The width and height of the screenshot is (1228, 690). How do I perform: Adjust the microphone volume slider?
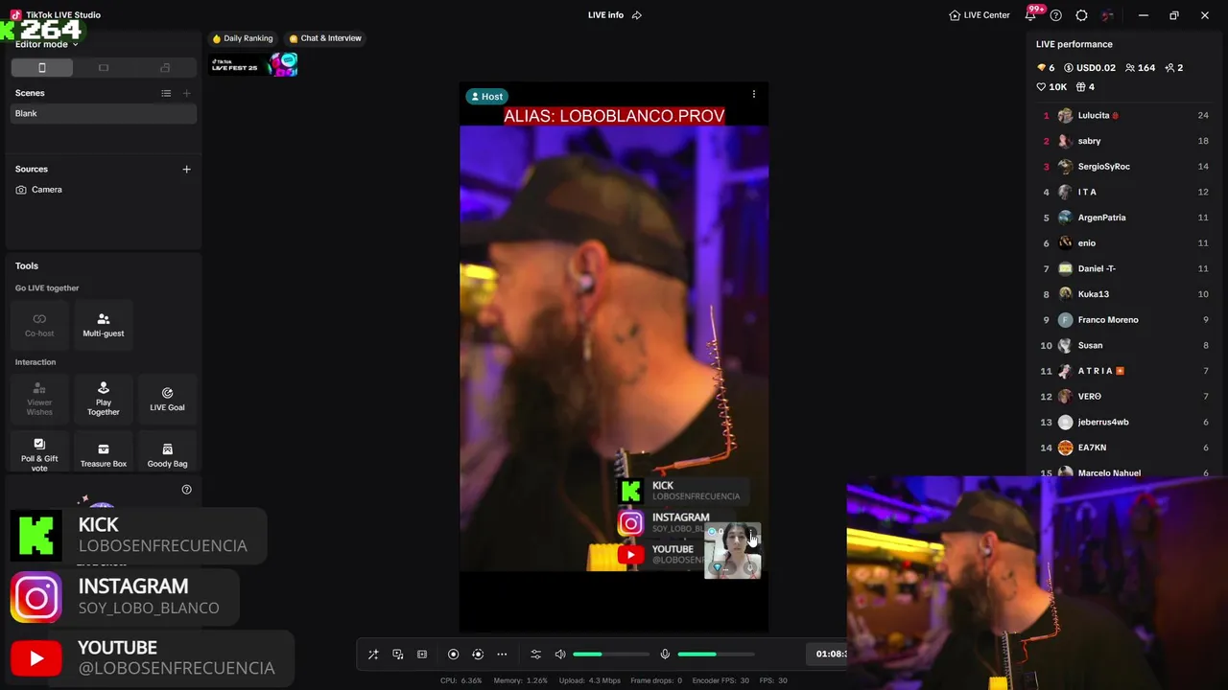(716, 655)
